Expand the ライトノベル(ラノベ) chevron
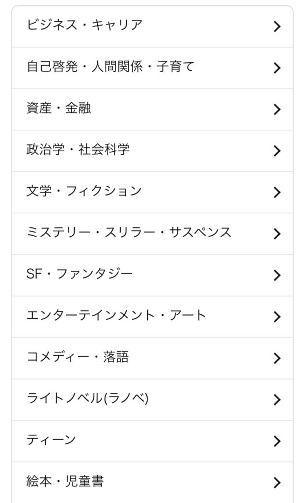This screenshot has width=305, height=503. 277,399
